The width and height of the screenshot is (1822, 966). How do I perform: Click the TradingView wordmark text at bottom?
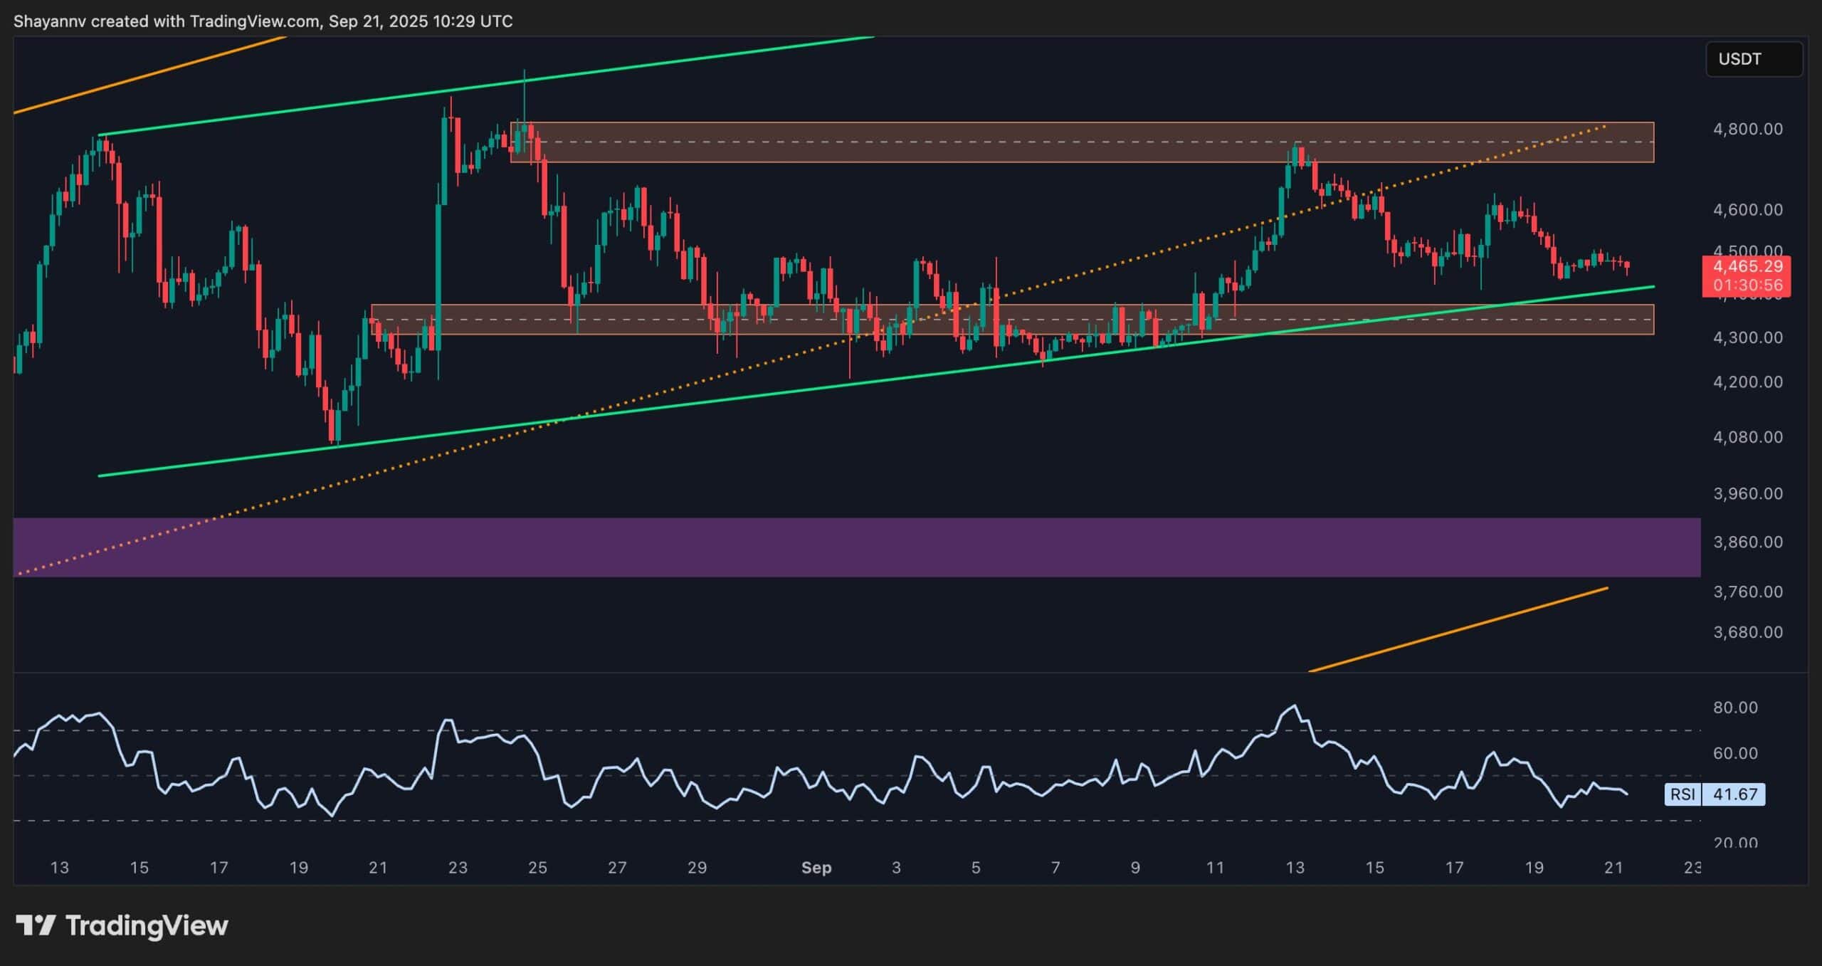[x=147, y=925]
